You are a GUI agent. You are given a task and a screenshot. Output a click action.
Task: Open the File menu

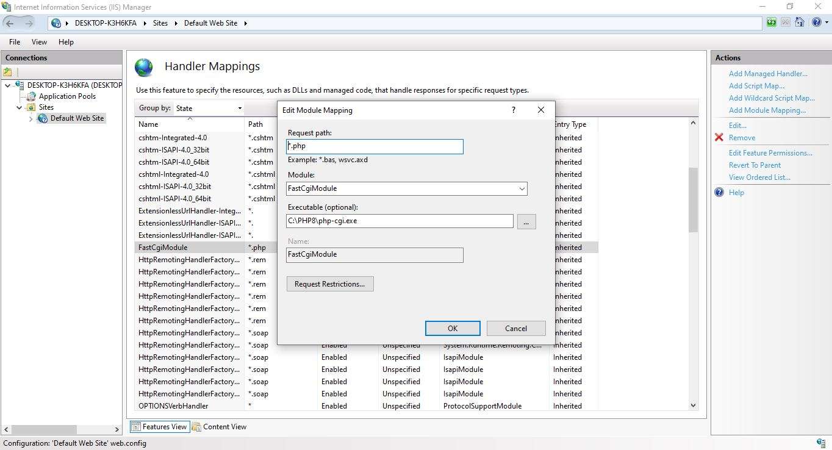point(15,42)
